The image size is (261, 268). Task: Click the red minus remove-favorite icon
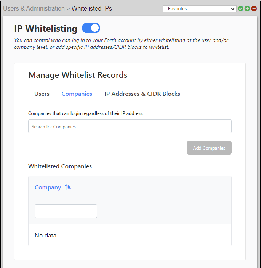coord(254,8)
